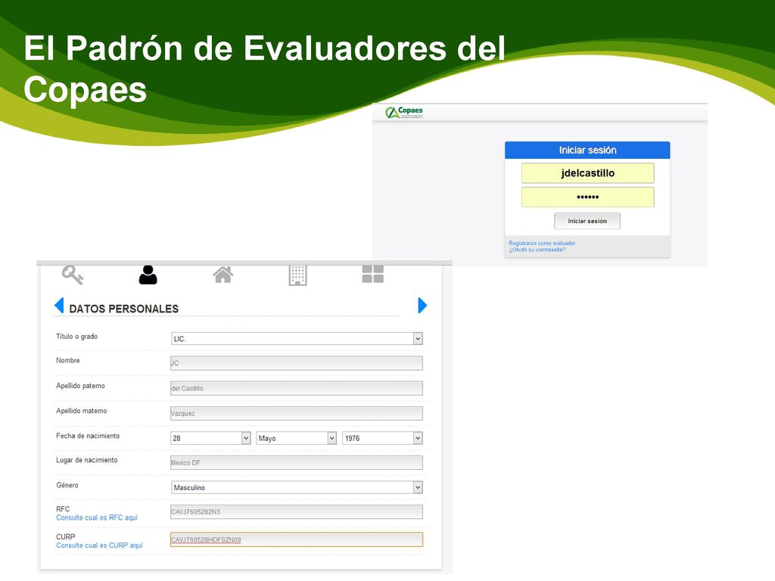Open the birth year dropdown showing 1976
775x581 pixels.
click(382, 438)
